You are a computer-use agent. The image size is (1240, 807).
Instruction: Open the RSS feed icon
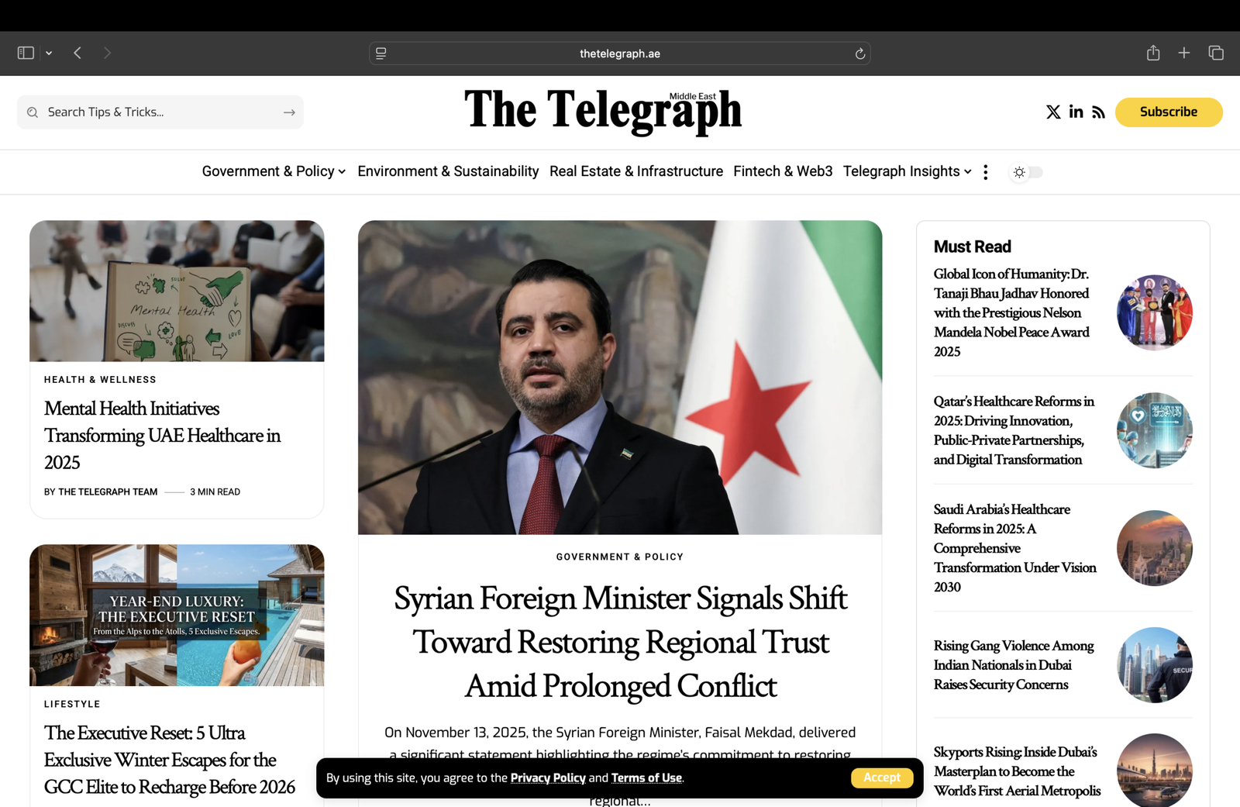pos(1098,112)
